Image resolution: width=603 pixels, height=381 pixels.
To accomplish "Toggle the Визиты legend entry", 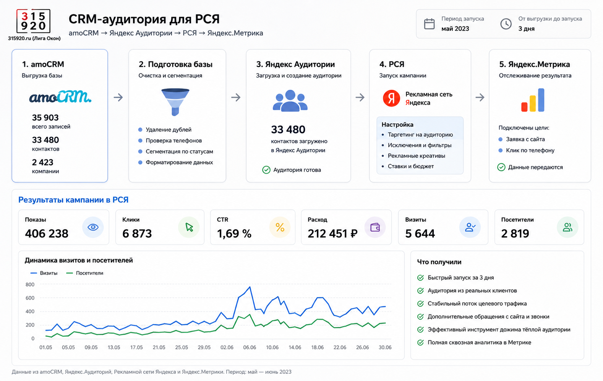I will pyautogui.click(x=44, y=273).
